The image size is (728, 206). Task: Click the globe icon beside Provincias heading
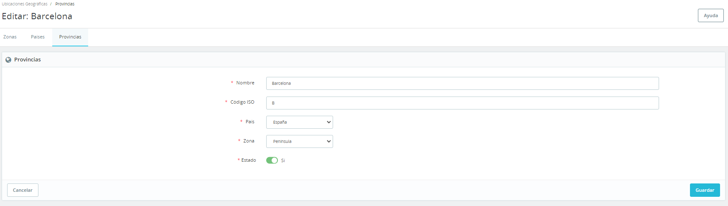(x=8, y=60)
